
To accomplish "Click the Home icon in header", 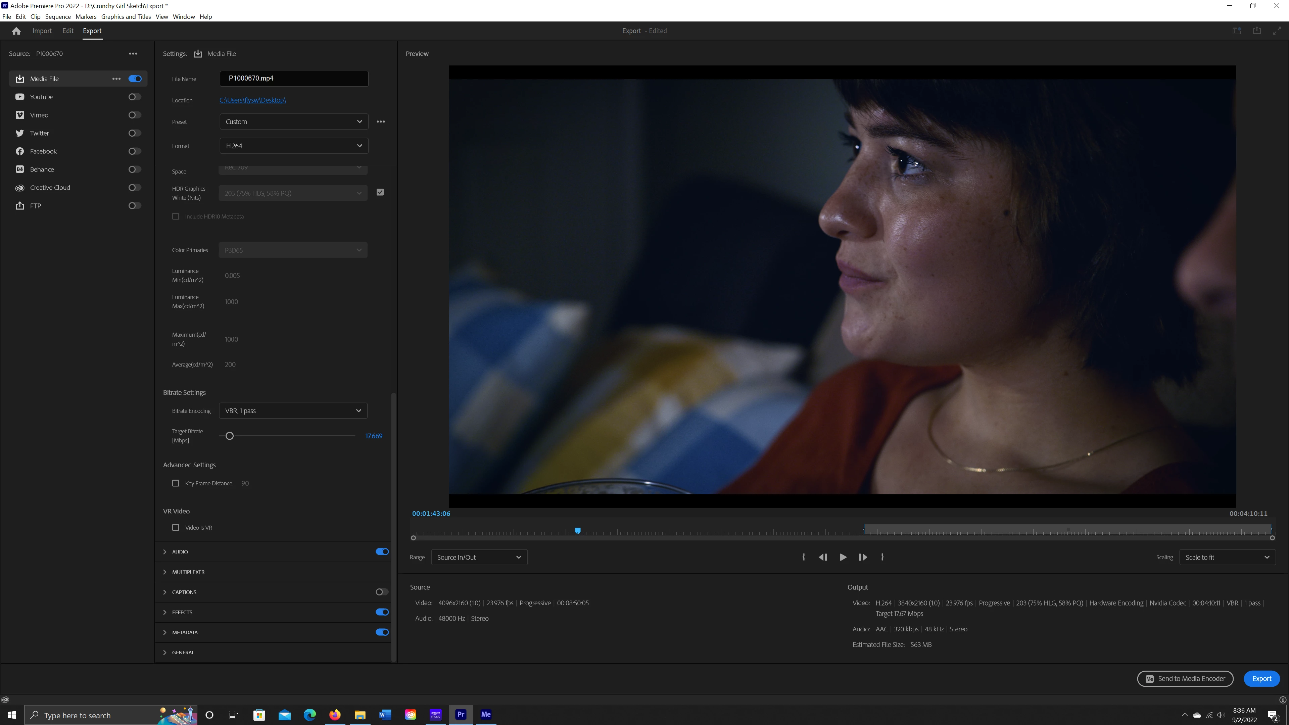I will pyautogui.click(x=16, y=31).
